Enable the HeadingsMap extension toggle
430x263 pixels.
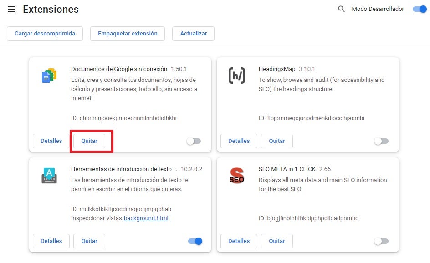(x=381, y=141)
